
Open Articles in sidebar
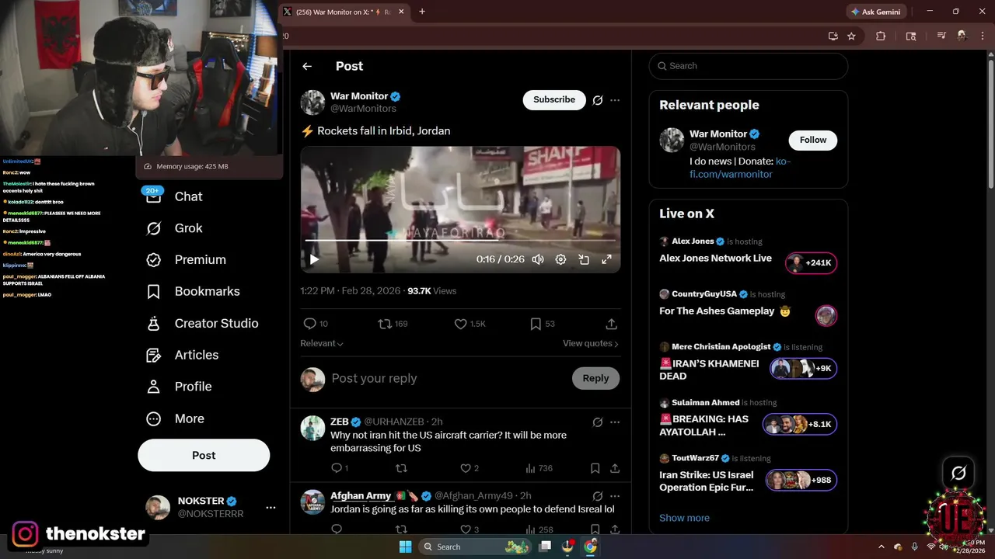183,355
